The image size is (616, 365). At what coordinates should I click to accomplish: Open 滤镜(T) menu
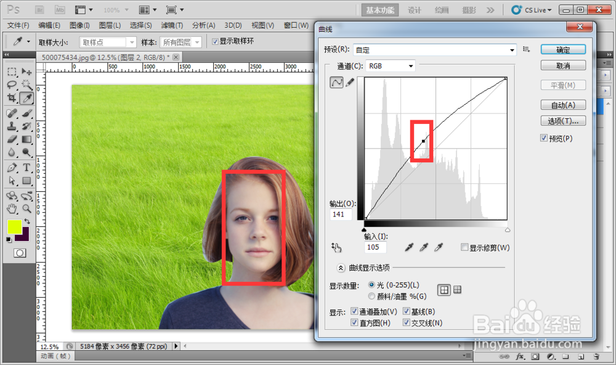click(x=172, y=25)
